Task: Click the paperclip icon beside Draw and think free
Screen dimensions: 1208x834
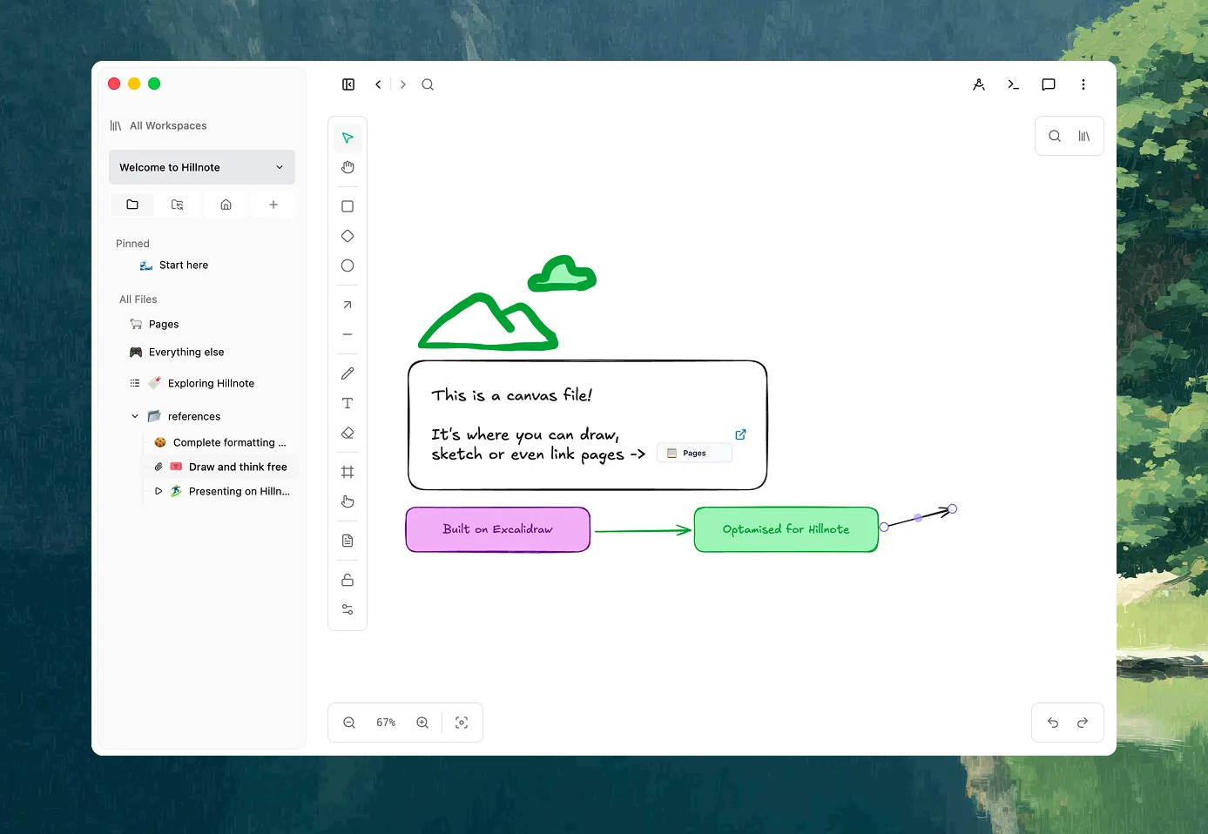Action: point(159,467)
